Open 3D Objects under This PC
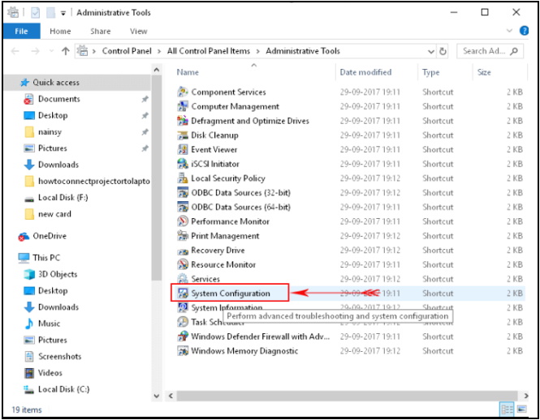The width and height of the screenshot is (540, 420). pos(58,274)
